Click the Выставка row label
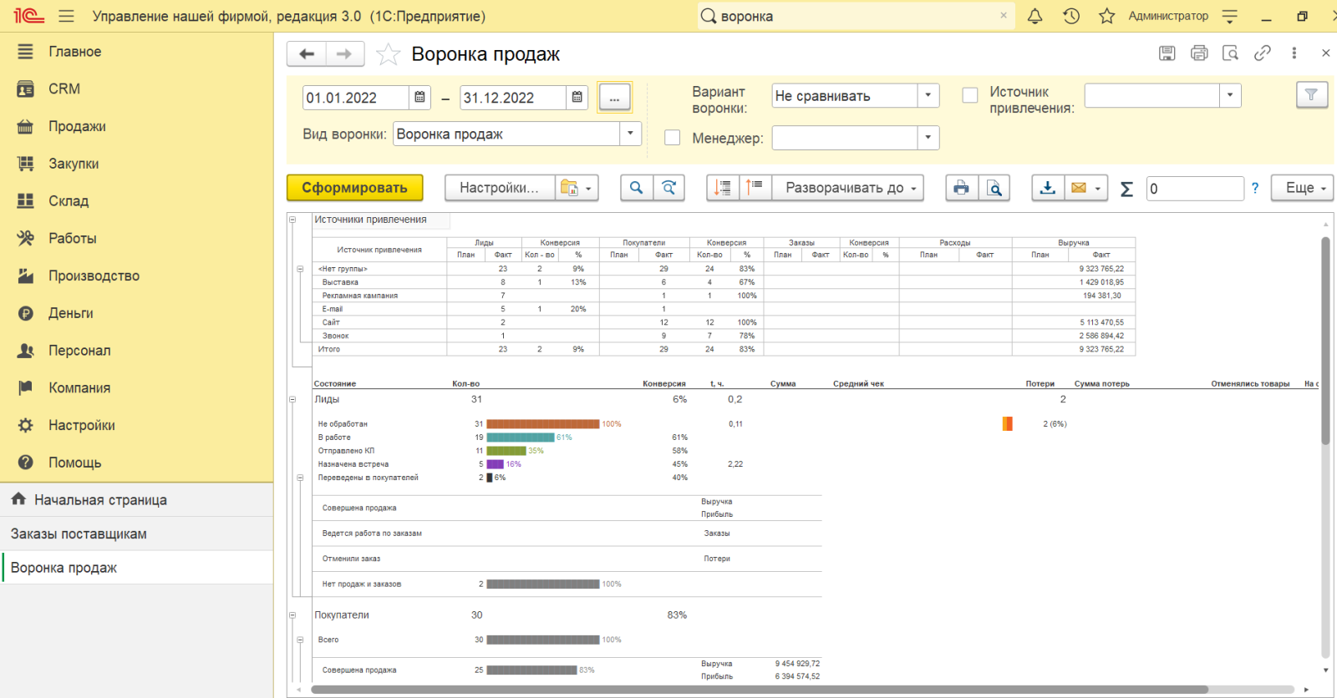The width and height of the screenshot is (1337, 698). [340, 282]
